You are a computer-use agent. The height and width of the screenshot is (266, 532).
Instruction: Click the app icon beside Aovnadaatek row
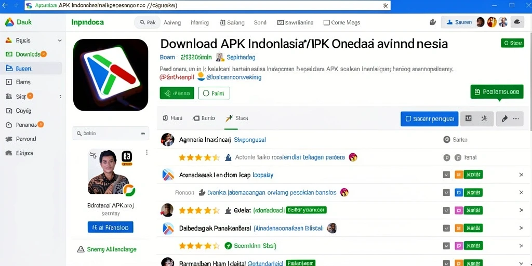tap(168, 175)
